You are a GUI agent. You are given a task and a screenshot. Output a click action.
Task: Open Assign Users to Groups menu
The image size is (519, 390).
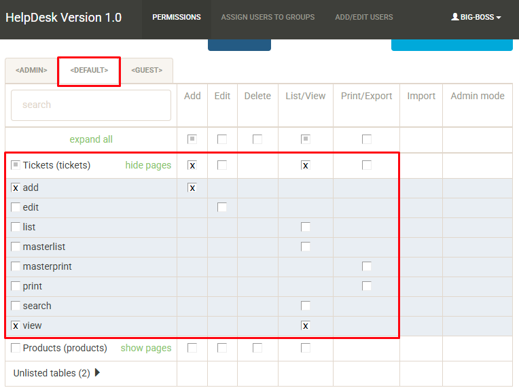[268, 17]
